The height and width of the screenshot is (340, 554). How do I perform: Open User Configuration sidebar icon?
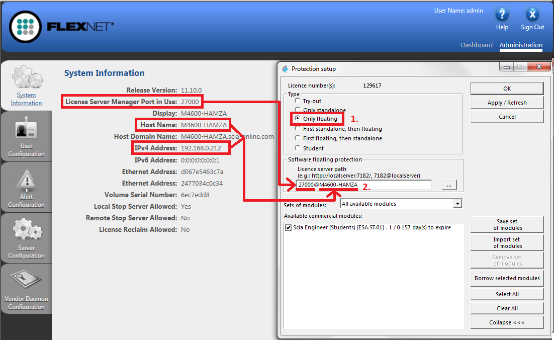click(26, 129)
